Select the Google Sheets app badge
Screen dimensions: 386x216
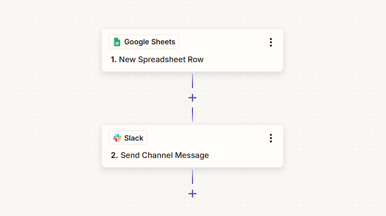[144, 42]
